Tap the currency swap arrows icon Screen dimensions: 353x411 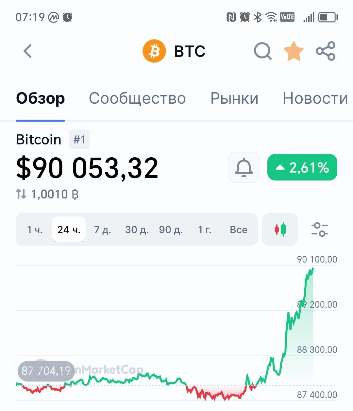[x=21, y=194]
